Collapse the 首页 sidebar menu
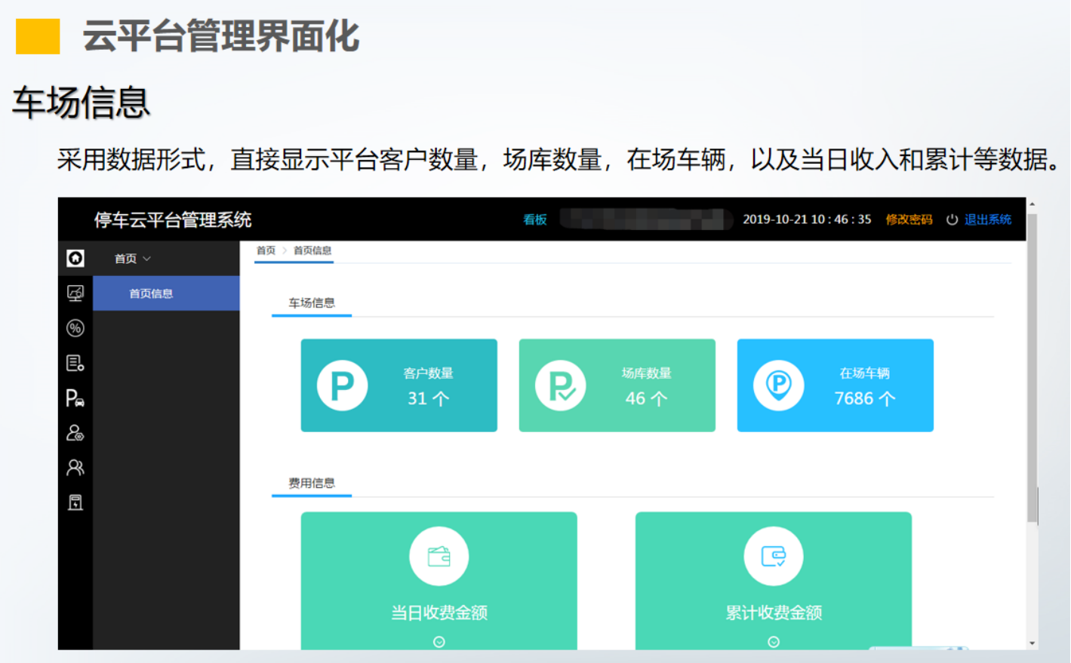1071x663 pixels. pos(133,259)
